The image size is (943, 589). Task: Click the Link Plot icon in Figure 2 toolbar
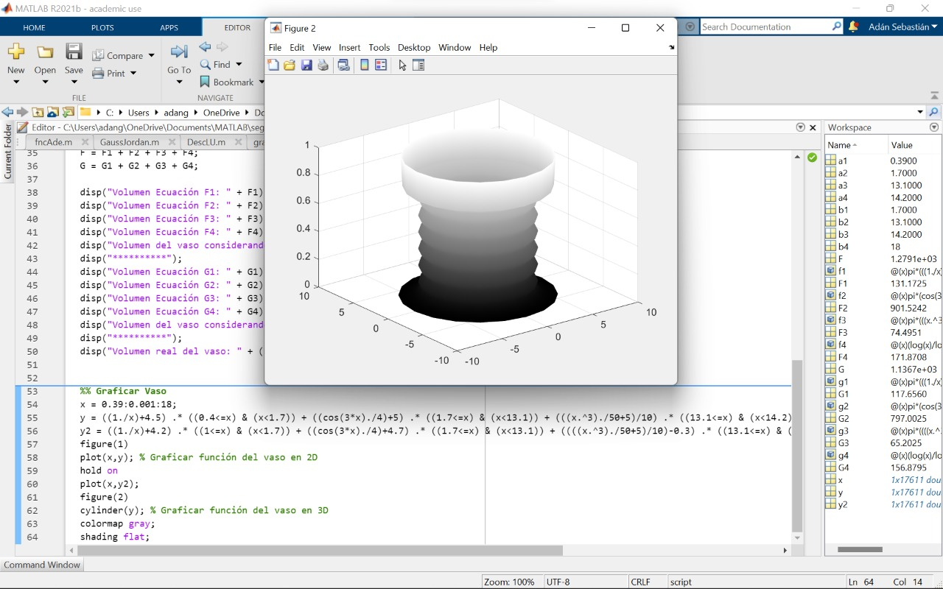coord(343,65)
